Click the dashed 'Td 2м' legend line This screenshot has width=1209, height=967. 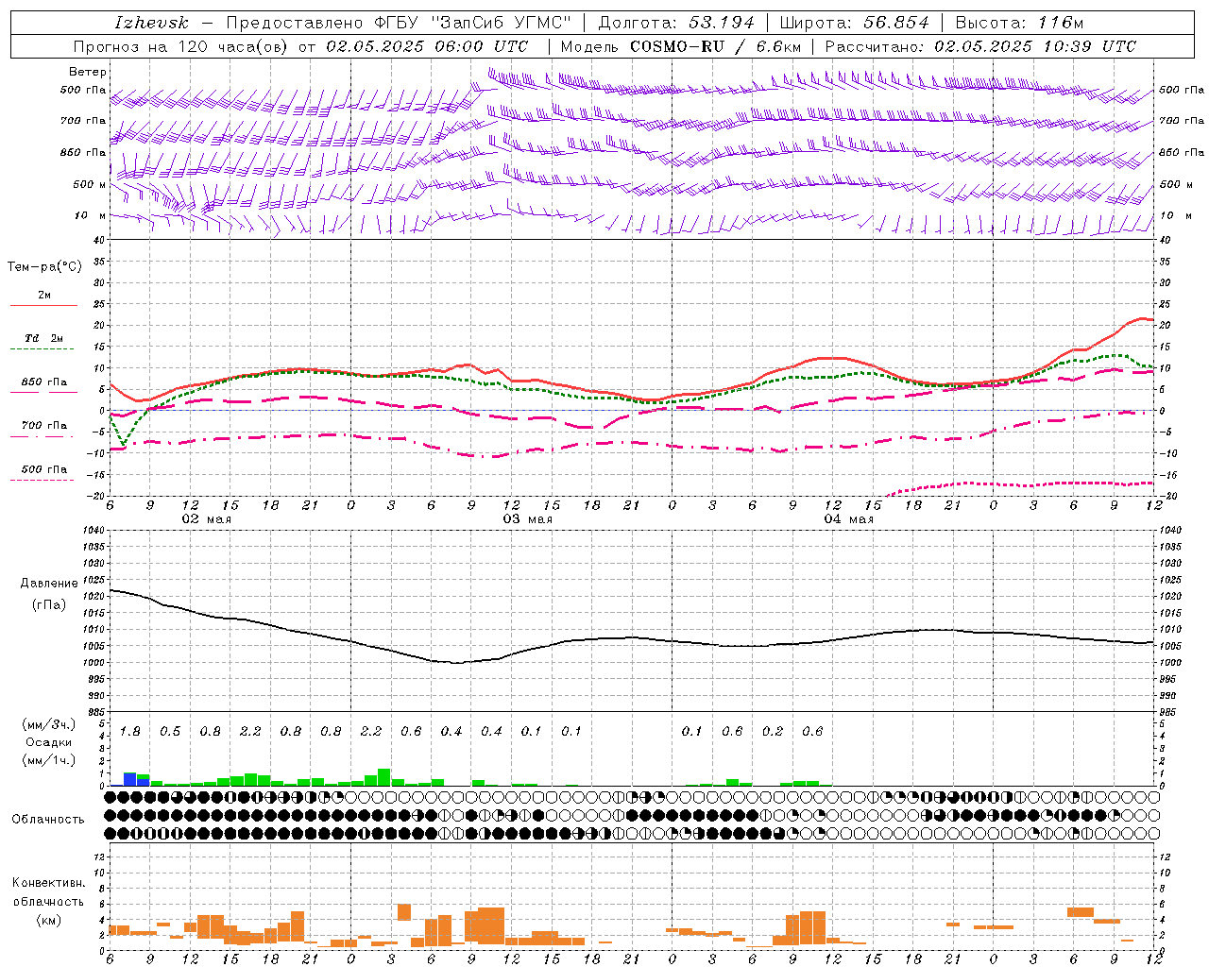[x=43, y=349]
